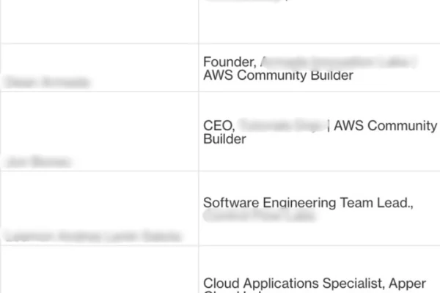Click the blurred company name after "CEO,"
Image resolution: width=440 pixels, height=293 pixels.
pos(283,125)
